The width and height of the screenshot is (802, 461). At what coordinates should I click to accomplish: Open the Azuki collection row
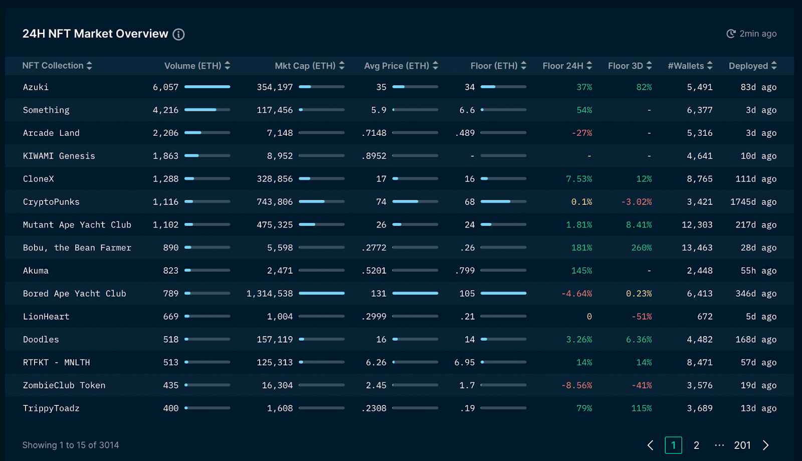coord(399,87)
